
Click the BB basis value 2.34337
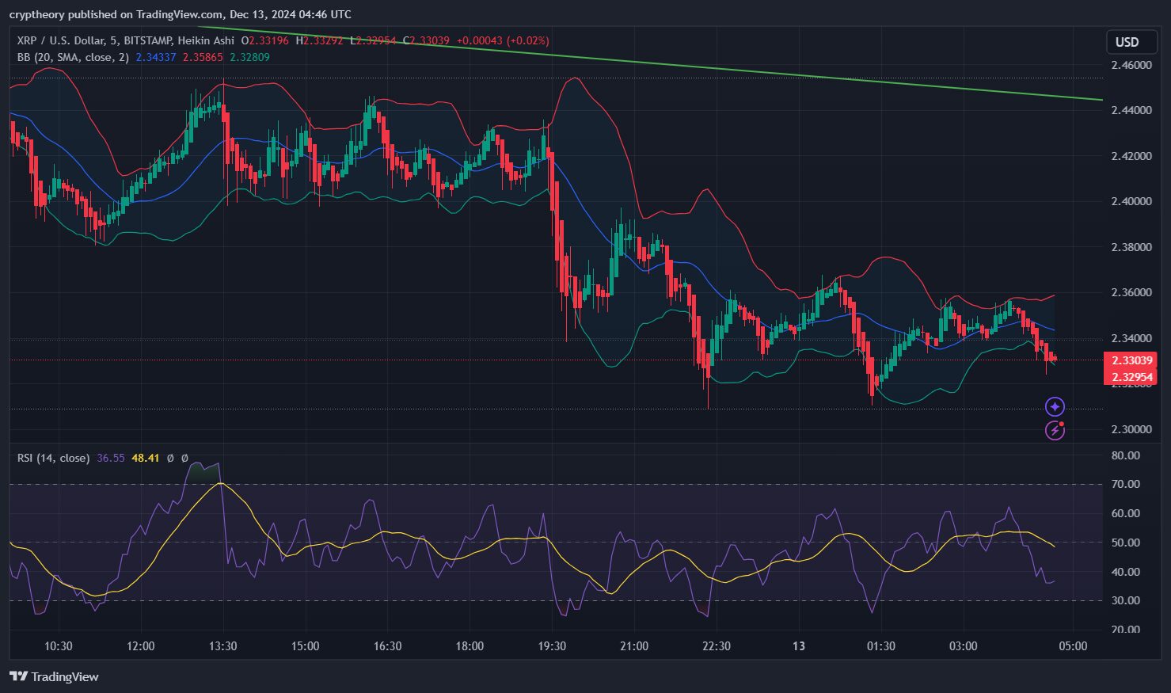[156, 57]
